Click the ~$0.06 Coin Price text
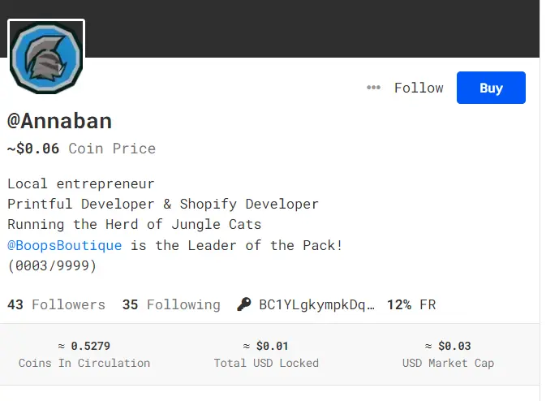 click(x=81, y=149)
